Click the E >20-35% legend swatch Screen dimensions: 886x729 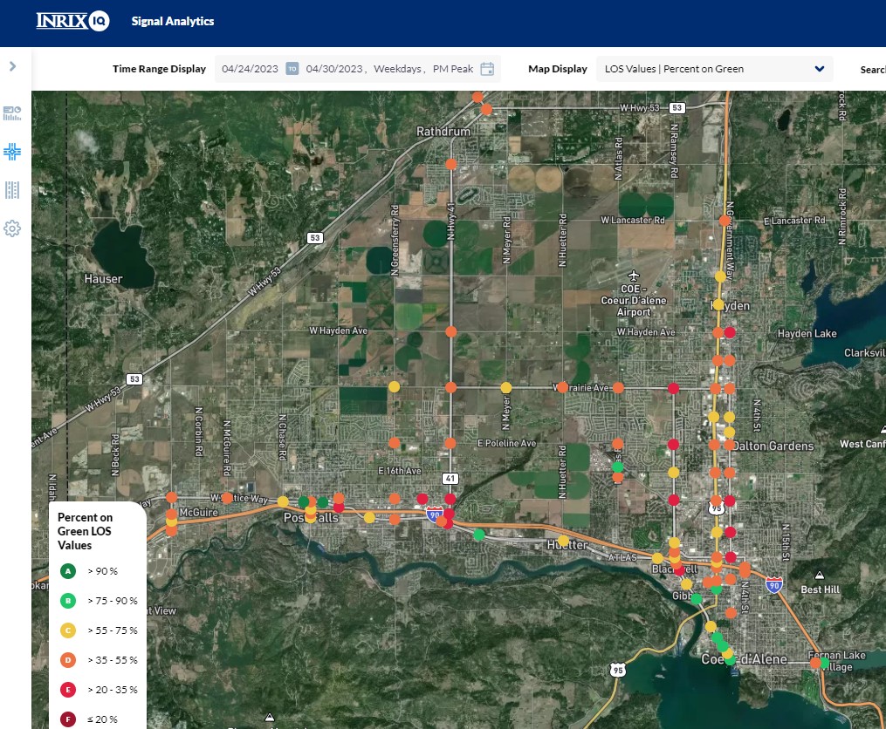68,690
